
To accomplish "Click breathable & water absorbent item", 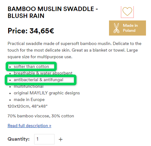I will click(x=43, y=73).
